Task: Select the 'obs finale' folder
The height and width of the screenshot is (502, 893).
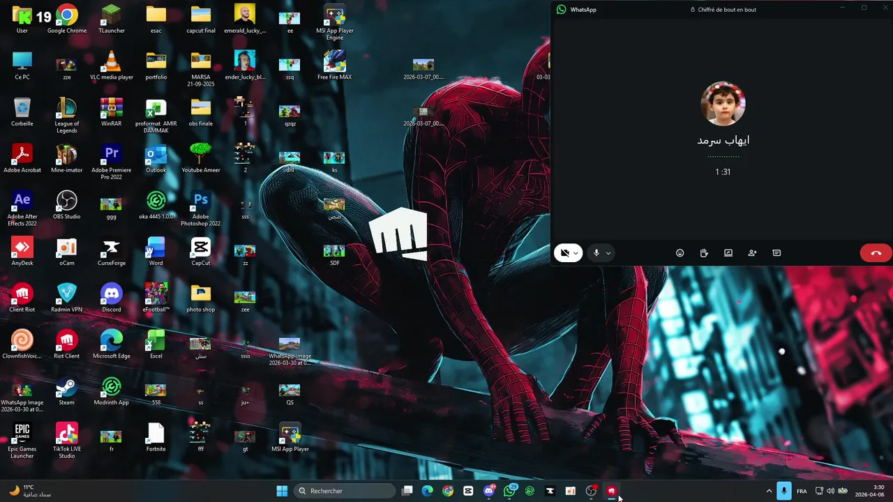Action: [201, 112]
